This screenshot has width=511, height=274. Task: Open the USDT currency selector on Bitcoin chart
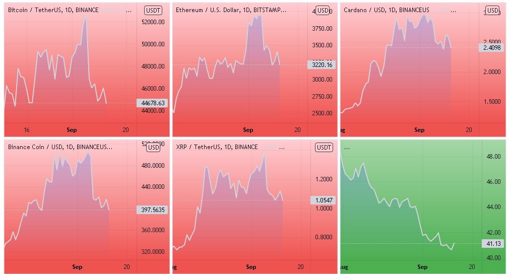coord(153,10)
